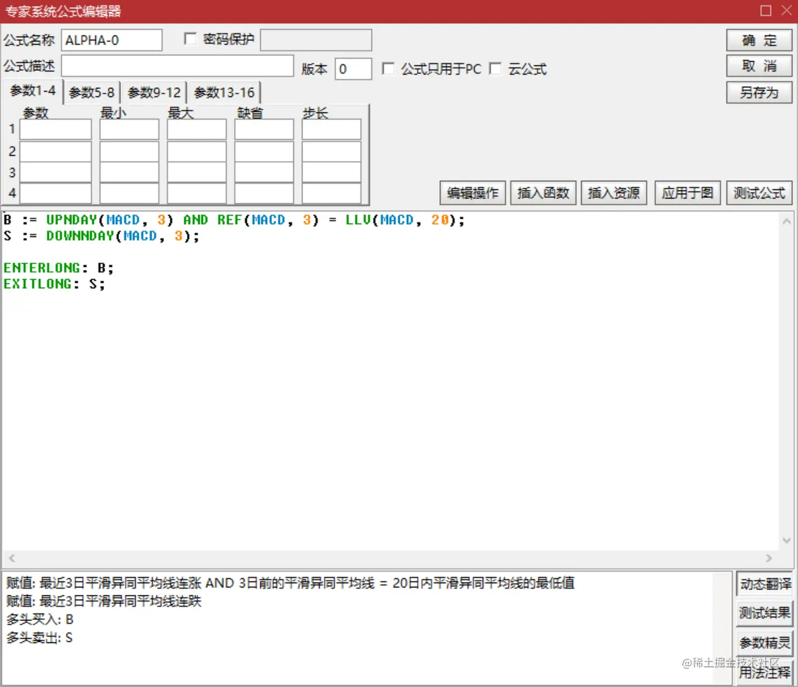Click DOWNNDAY in the formula code
Screen dimensions: 798x687
tap(80, 236)
